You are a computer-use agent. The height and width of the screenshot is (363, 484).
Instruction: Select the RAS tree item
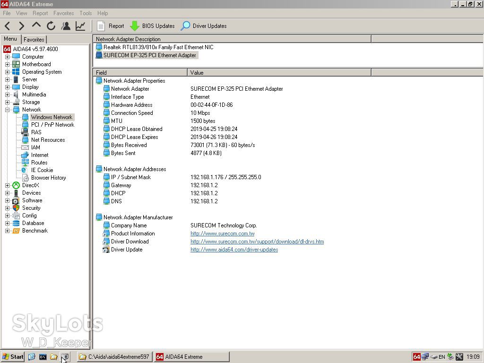36,132
